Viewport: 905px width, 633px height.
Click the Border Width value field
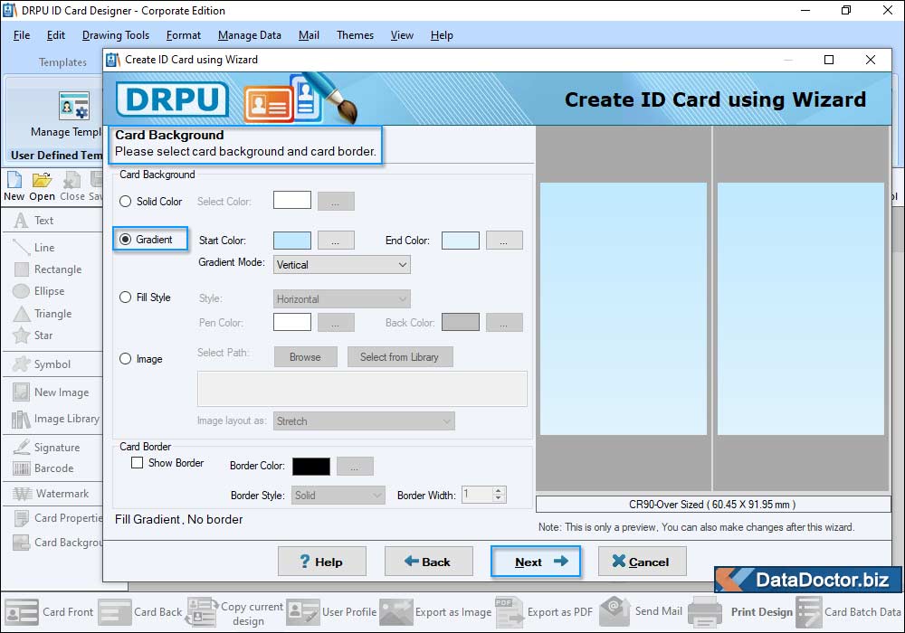[x=477, y=494]
